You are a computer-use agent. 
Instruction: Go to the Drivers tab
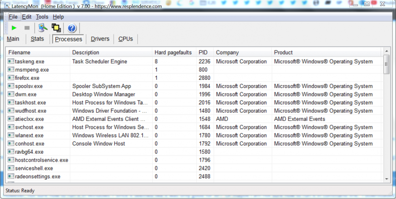tap(100, 39)
